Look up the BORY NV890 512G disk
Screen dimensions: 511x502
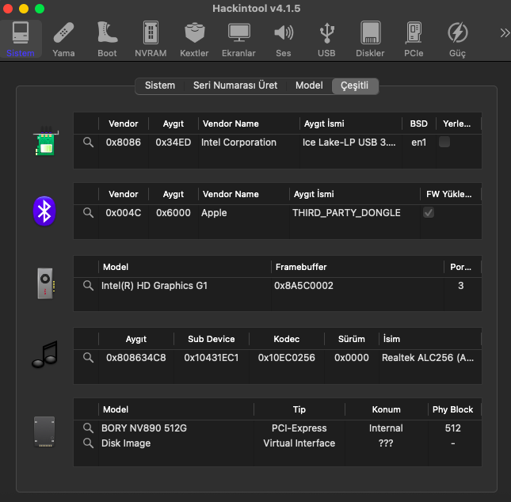click(x=88, y=428)
